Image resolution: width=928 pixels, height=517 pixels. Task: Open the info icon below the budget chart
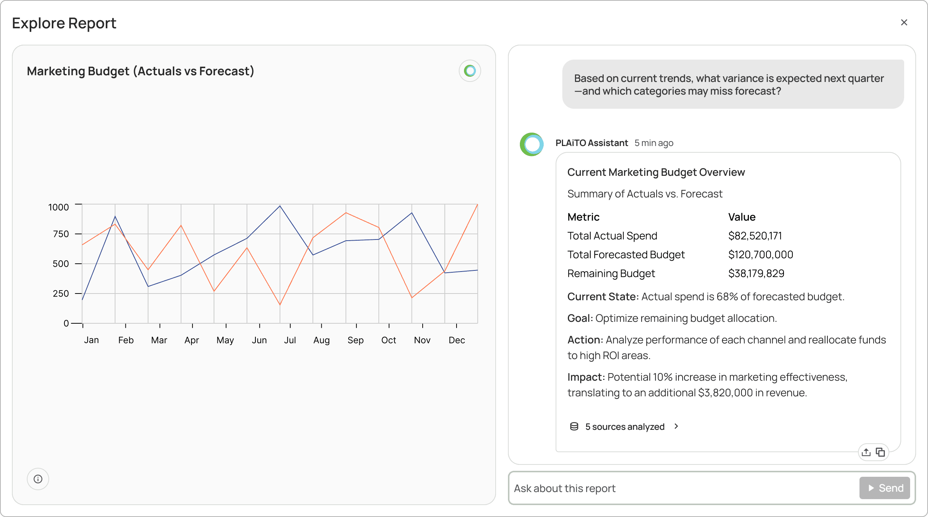[x=38, y=479]
